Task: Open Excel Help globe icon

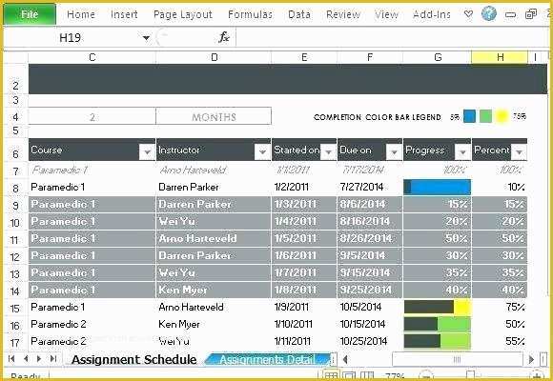Action: [x=489, y=13]
